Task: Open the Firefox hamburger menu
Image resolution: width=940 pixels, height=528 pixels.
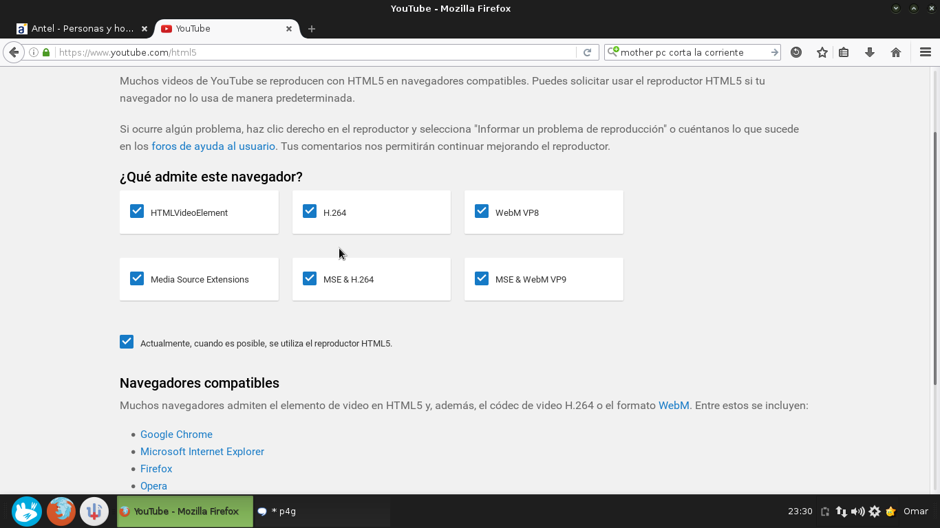Action: point(926,52)
